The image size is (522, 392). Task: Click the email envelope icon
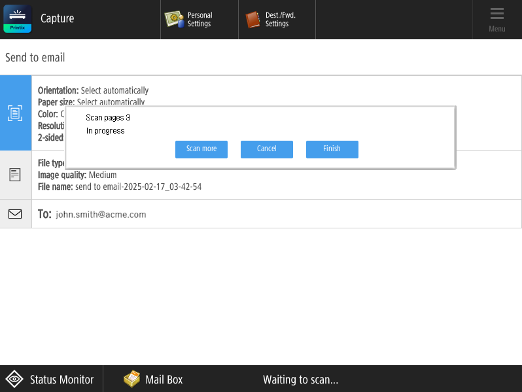coord(15,214)
